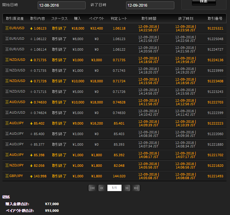Click the 取引原資産 column header
230x215 pixels.
(x=14, y=18)
